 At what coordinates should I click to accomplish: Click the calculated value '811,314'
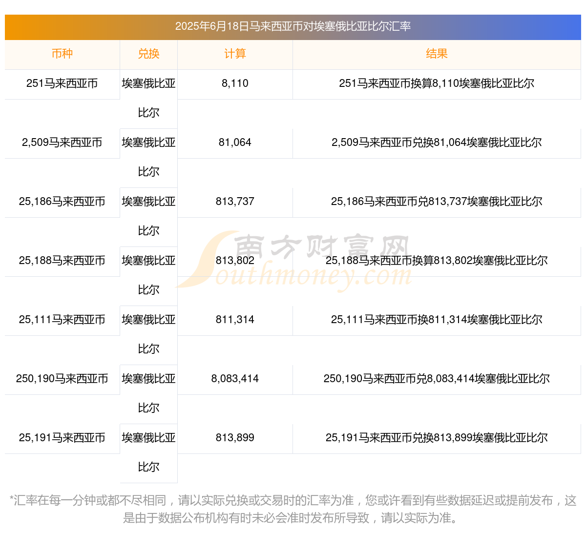click(235, 320)
